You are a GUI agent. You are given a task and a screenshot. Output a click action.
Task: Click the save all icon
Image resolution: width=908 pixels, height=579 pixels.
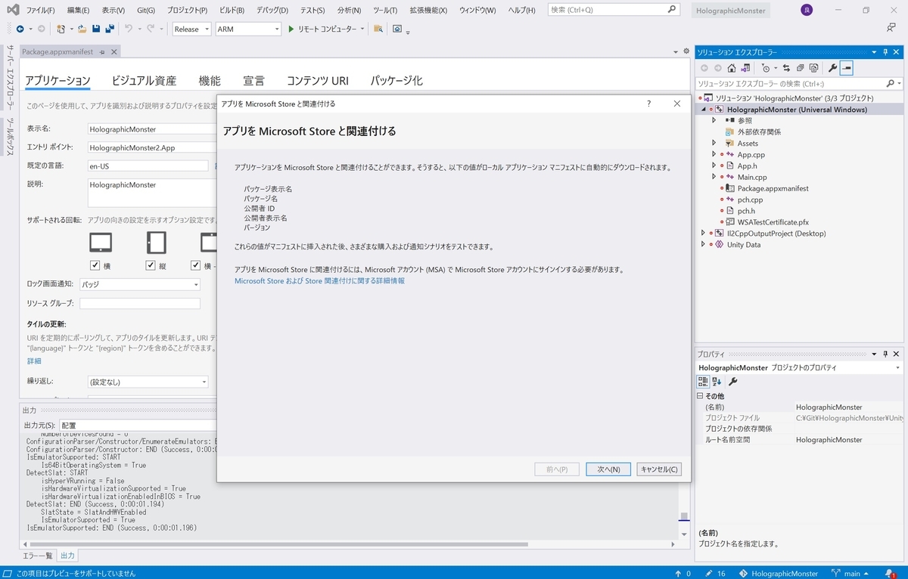(110, 29)
